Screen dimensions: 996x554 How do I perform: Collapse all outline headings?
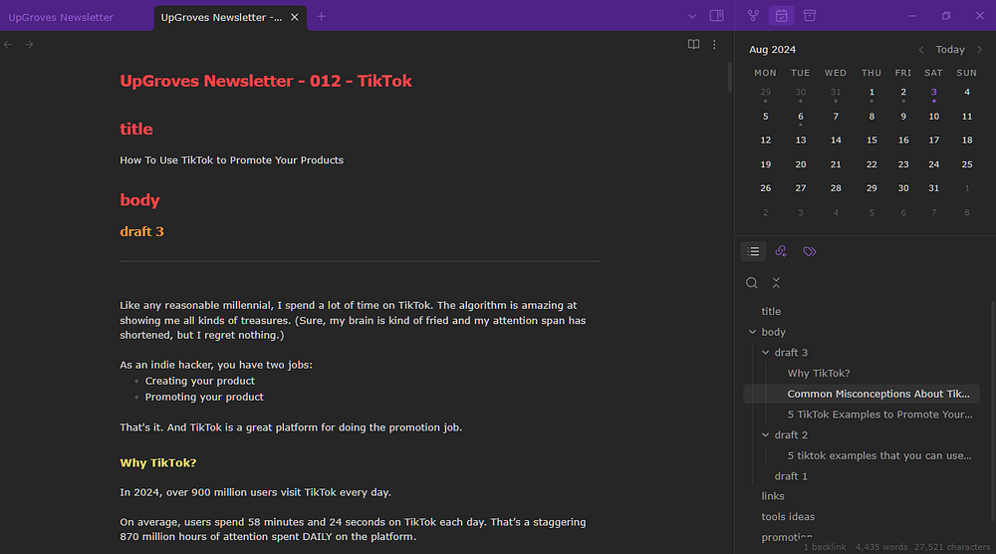pos(776,283)
